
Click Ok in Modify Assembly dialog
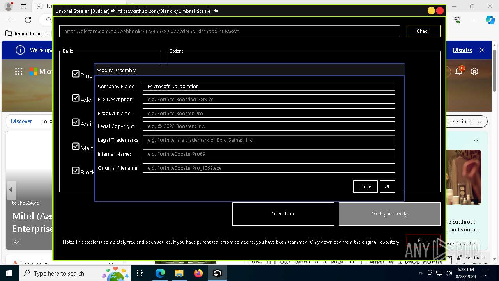click(387, 187)
